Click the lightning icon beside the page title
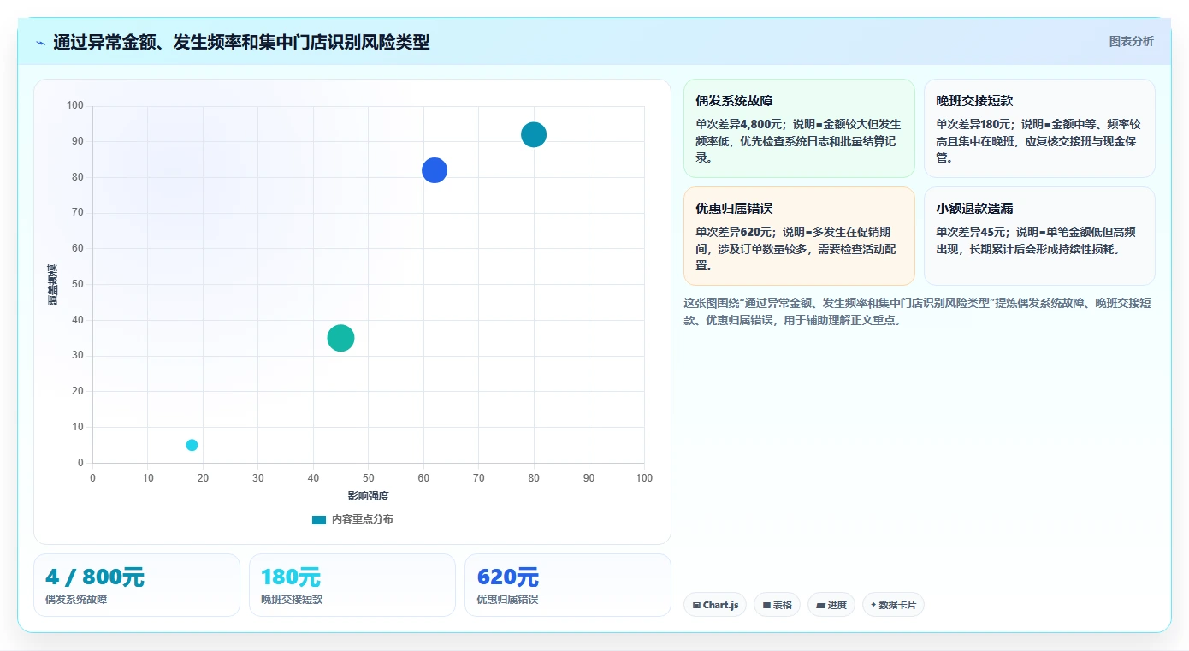Image resolution: width=1189 pixels, height=651 pixels. pyautogui.click(x=40, y=43)
